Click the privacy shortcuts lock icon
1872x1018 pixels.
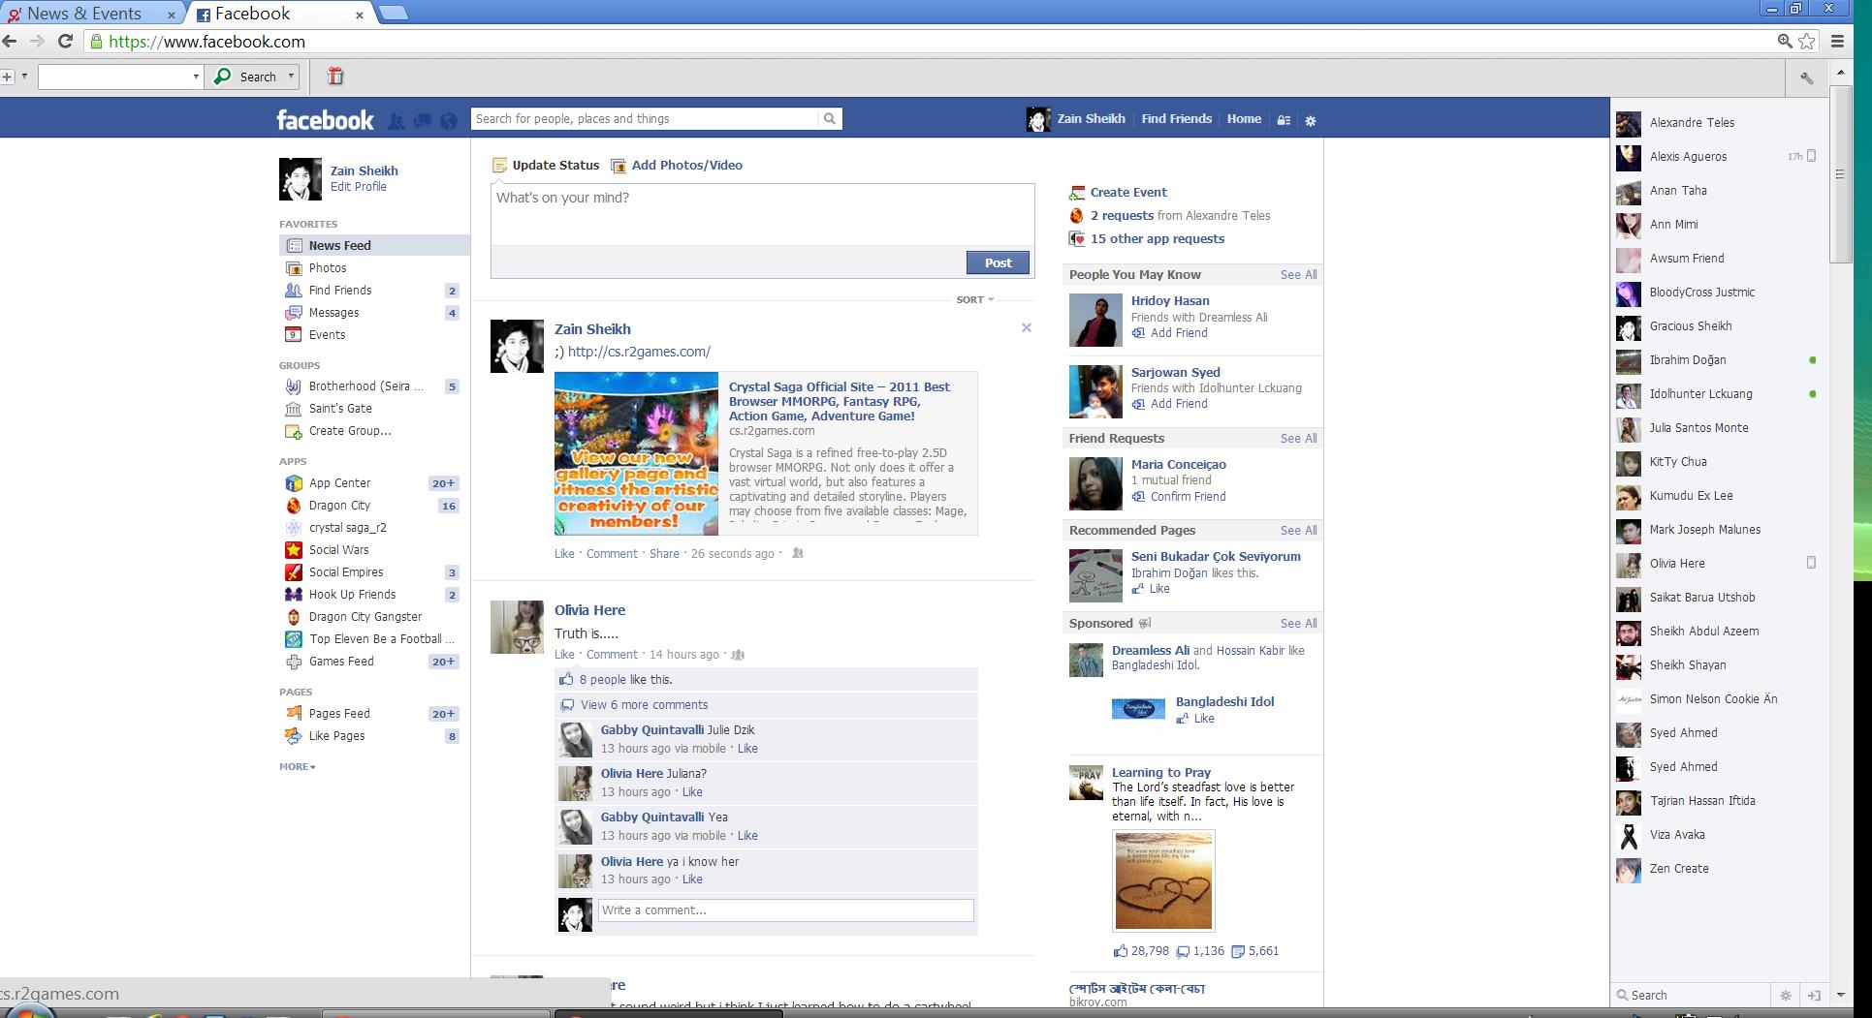(1284, 120)
